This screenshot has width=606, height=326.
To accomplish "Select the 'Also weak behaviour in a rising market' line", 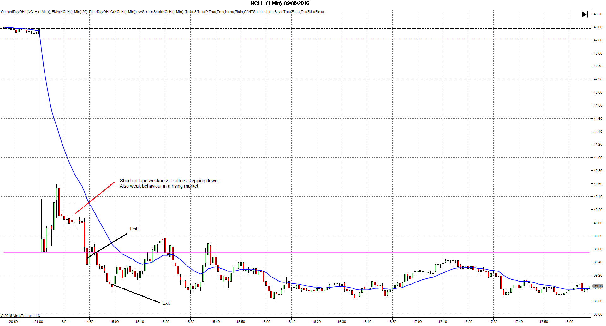I will [x=159, y=186].
